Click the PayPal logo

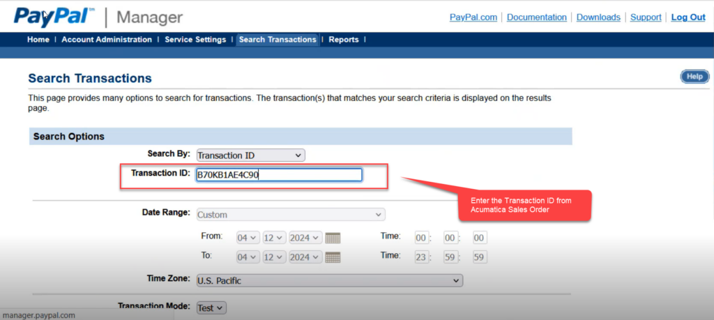[x=54, y=17]
